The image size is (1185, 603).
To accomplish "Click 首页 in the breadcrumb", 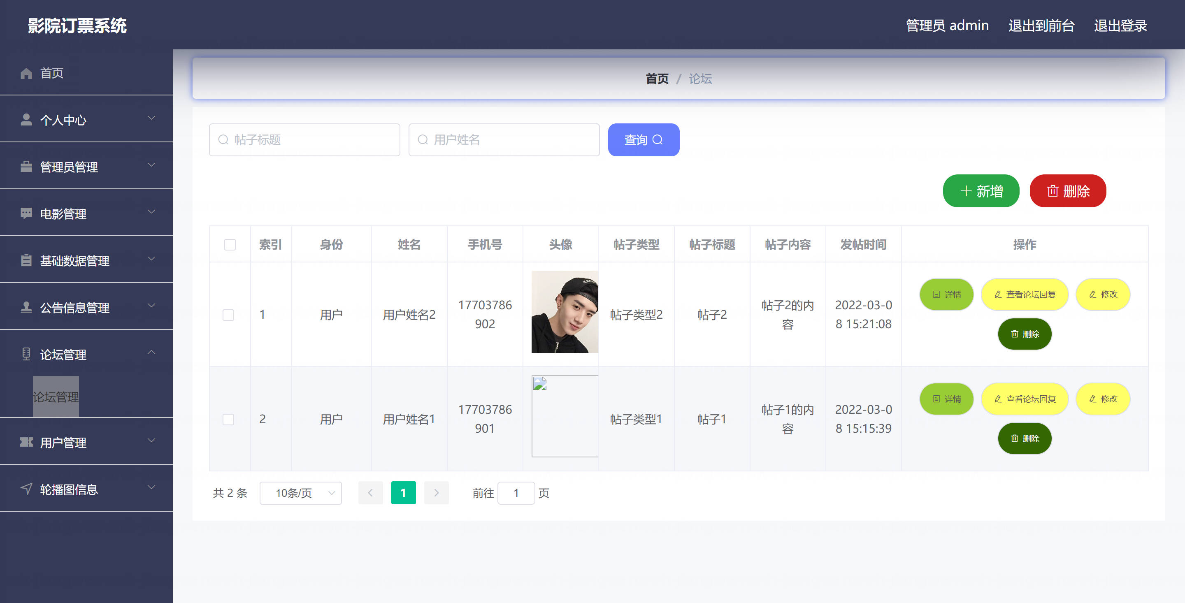I will coord(657,79).
